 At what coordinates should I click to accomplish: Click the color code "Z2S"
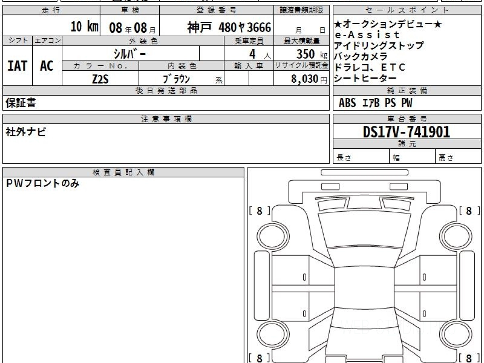click(100, 79)
